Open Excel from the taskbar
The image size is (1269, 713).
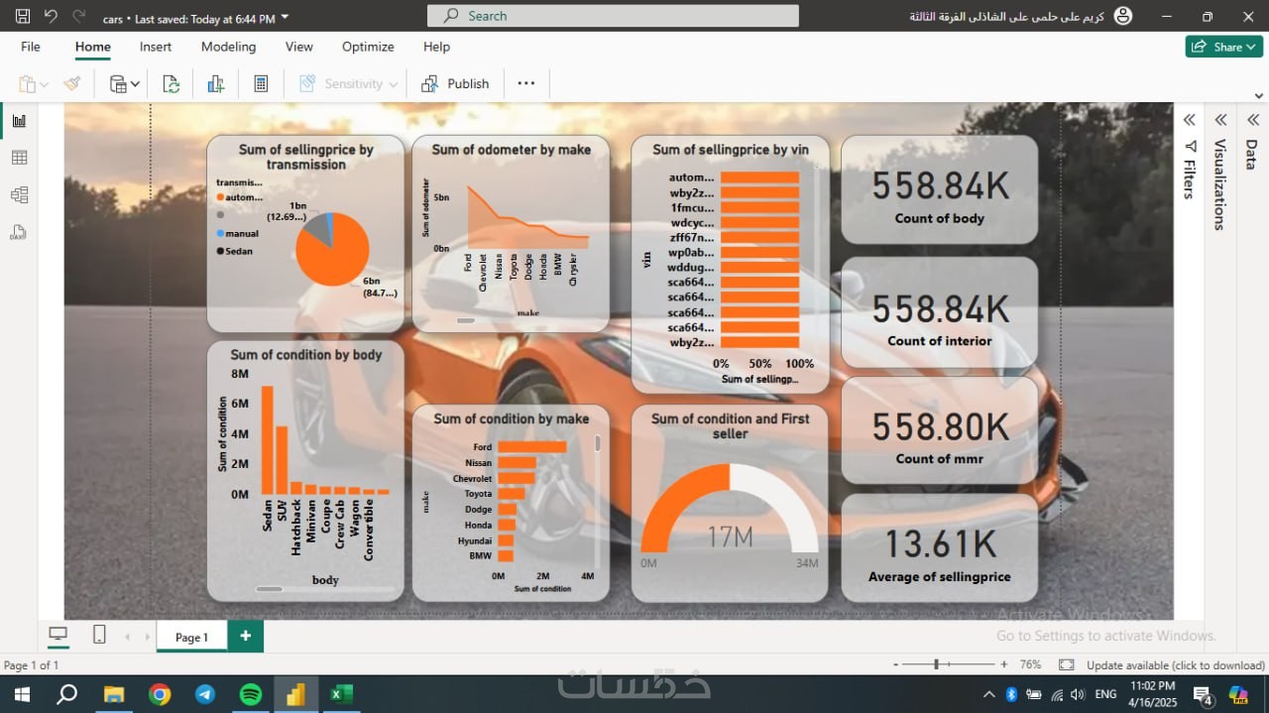(341, 694)
